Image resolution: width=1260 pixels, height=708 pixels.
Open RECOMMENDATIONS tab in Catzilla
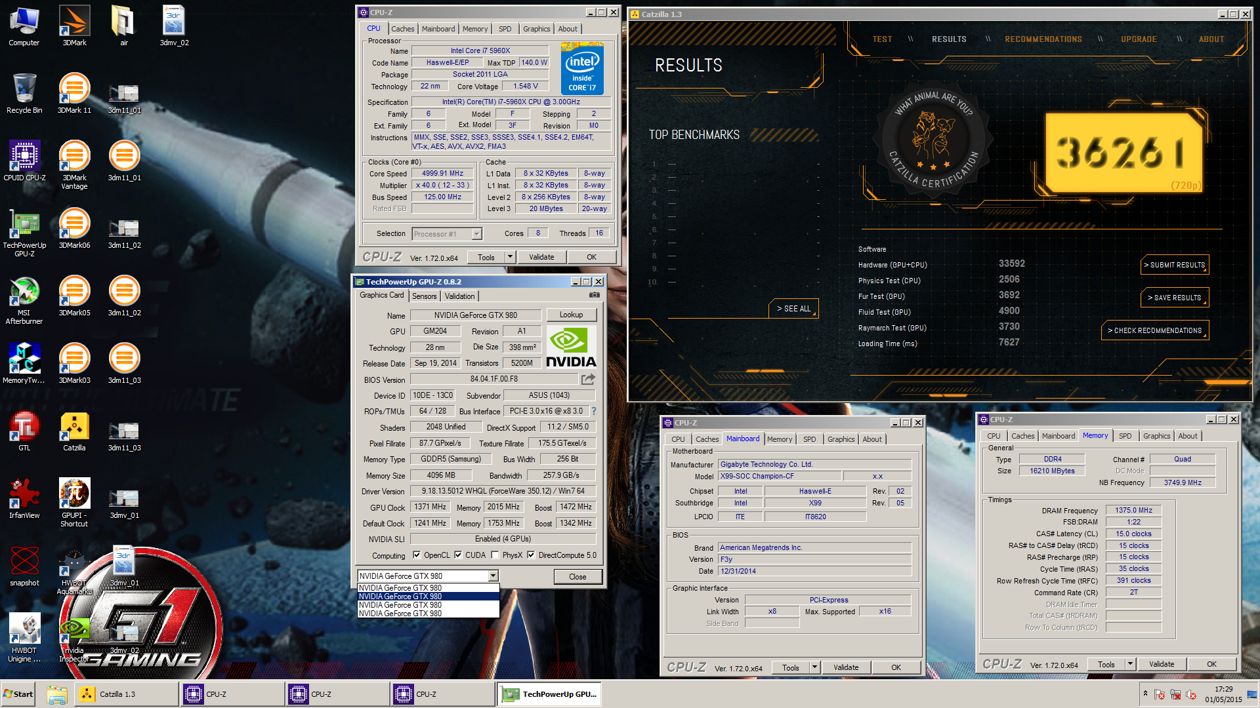pos(1043,39)
